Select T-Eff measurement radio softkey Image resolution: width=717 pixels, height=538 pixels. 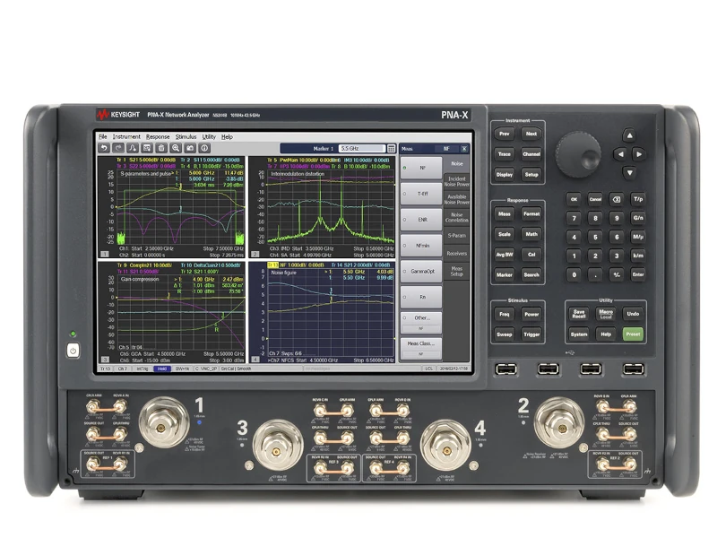tap(421, 194)
